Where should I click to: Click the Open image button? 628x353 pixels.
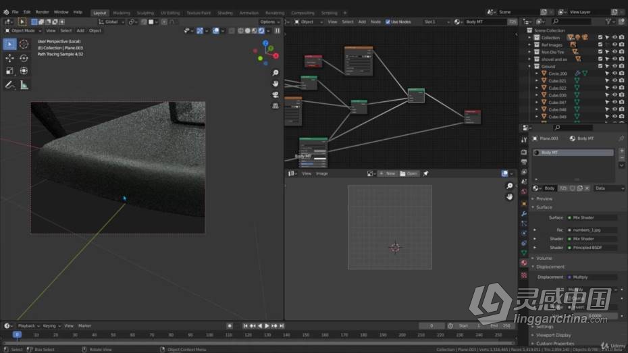409,173
